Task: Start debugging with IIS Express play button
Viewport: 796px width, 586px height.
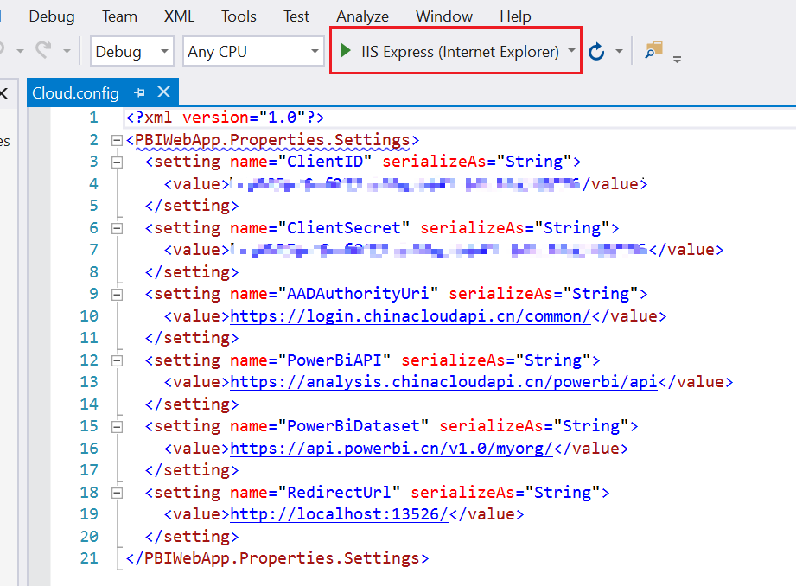Action: click(x=346, y=52)
